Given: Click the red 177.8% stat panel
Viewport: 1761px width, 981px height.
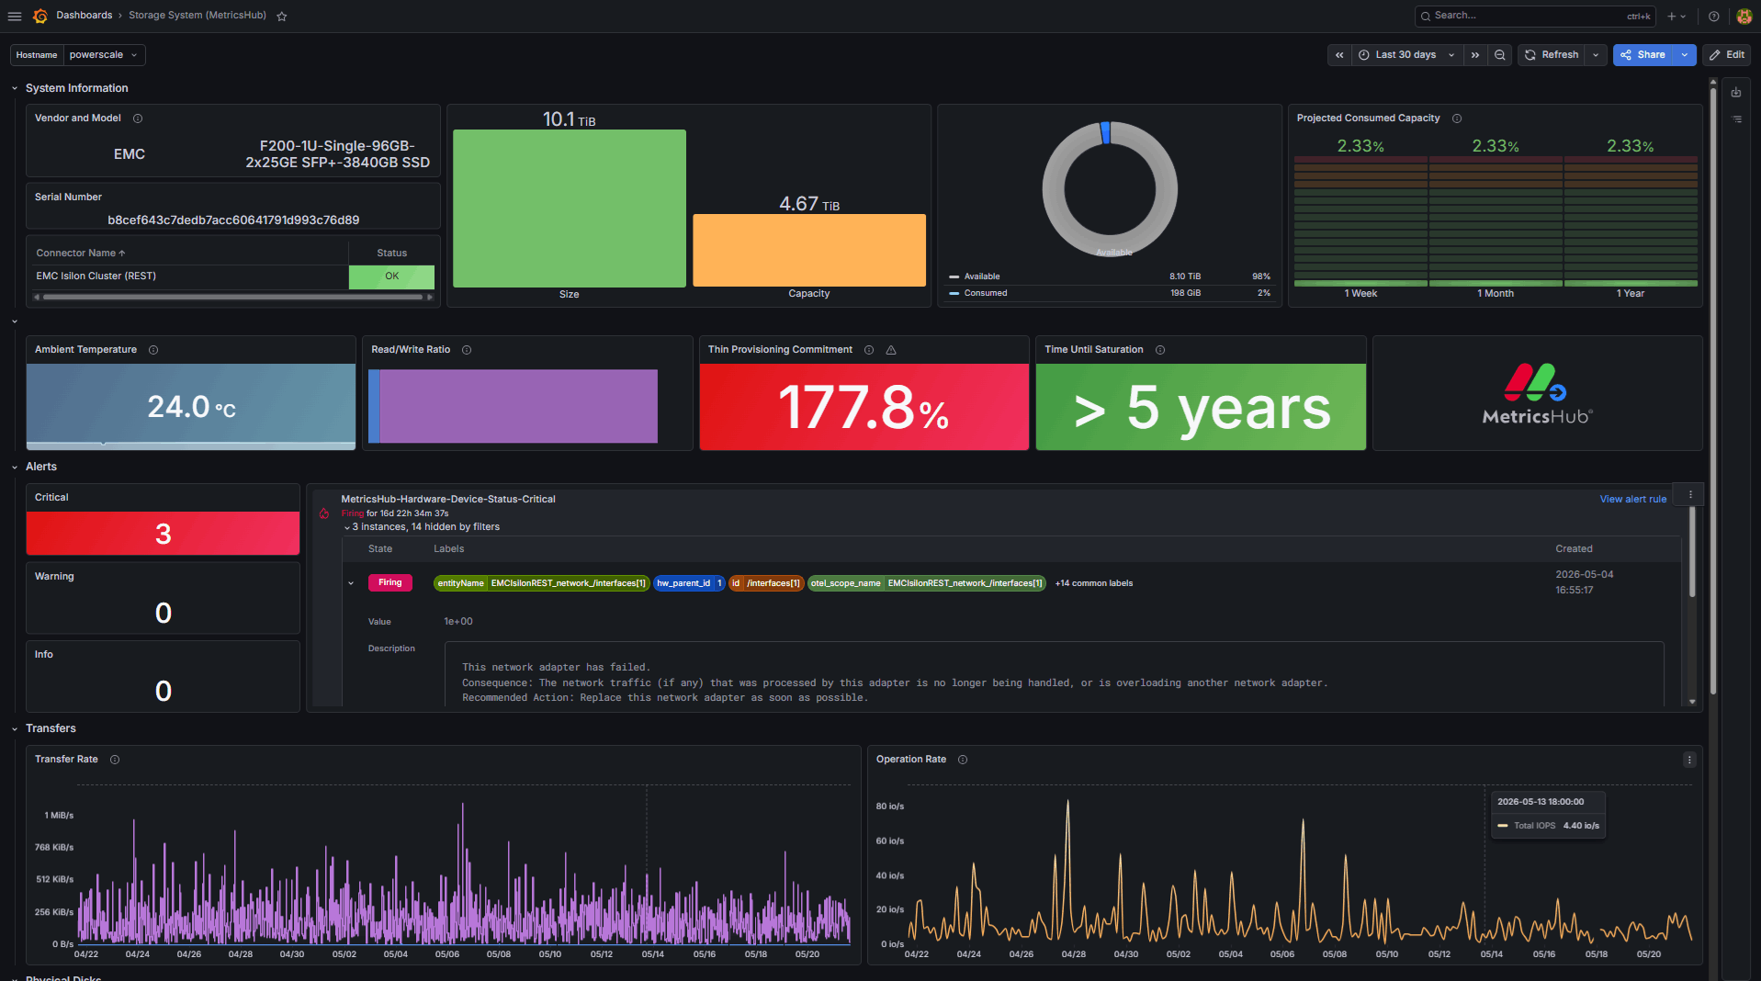Looking at the screenshot, I should tap(864, 407).
